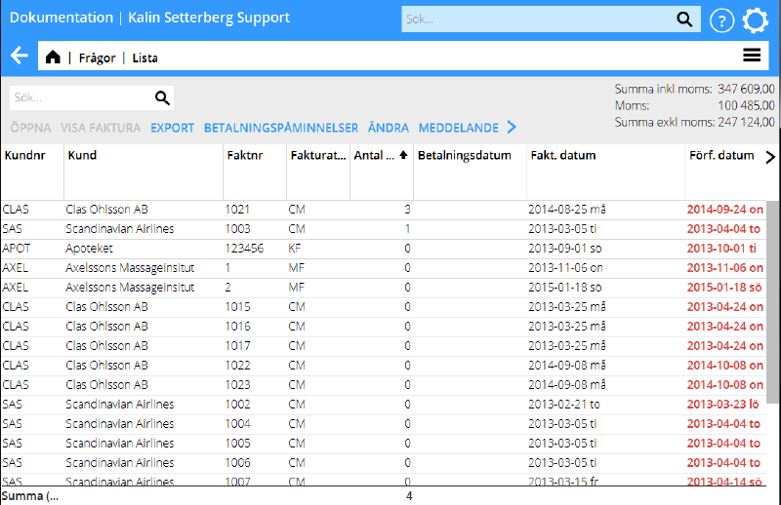Click due date 2014-09-24 on
The width and height of the screenshot is (781, 505).
pyautogui.click(x=724, y=210)
